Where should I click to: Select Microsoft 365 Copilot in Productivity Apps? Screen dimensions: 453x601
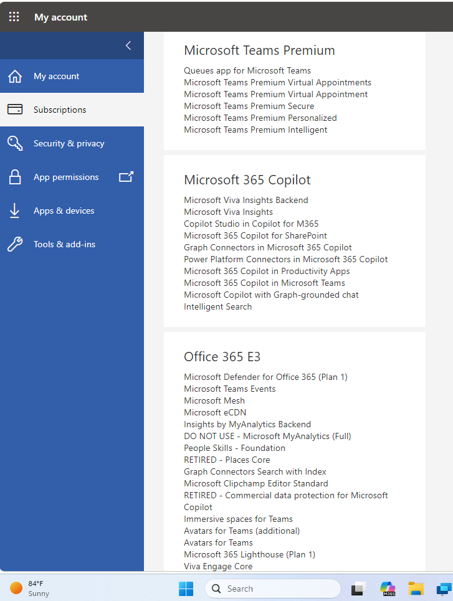(x=267, y=272)
